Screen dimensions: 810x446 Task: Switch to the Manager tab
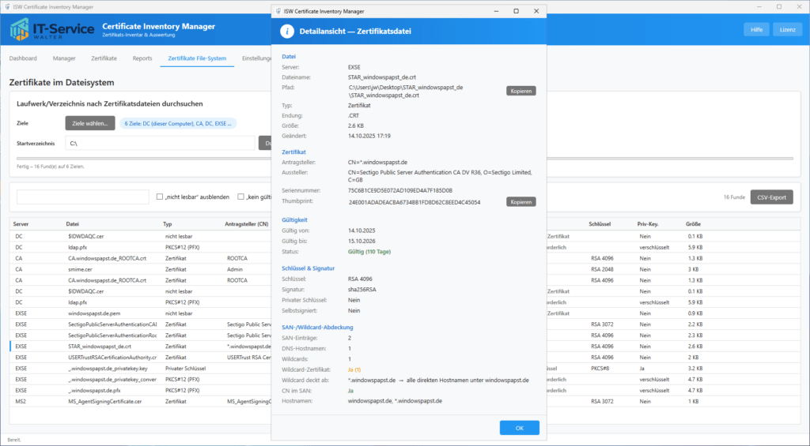[64, 58]
